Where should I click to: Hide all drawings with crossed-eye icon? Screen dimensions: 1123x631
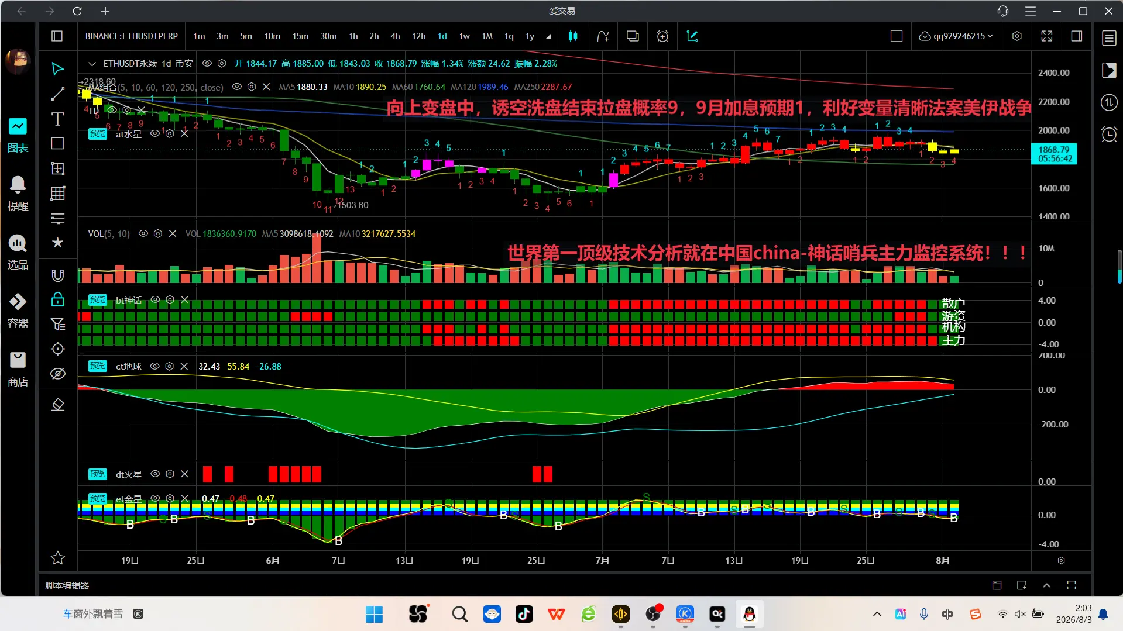pos(57,374)
